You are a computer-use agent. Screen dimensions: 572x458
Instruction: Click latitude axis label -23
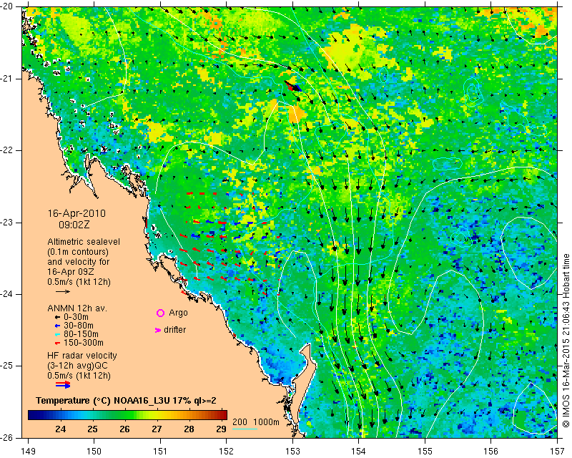coord(8,222)
